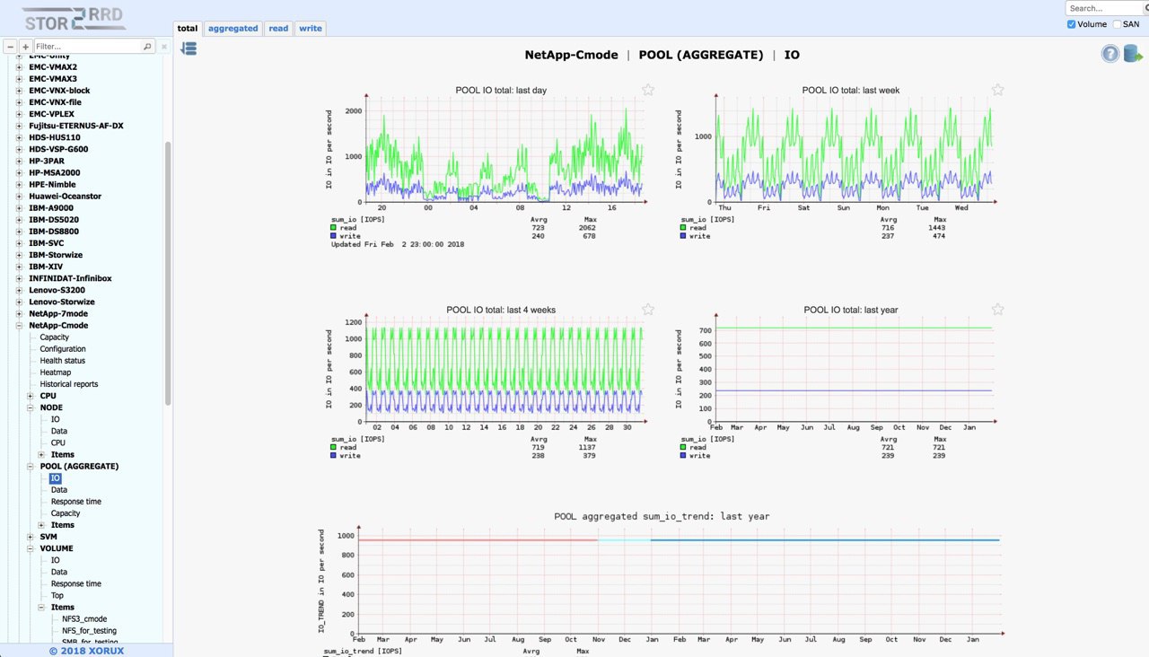The height and width of the screenshot is (657, 1149).
Task: Star the POOL IO last 4 weeks graph
Action: click(x=647, y=310)
